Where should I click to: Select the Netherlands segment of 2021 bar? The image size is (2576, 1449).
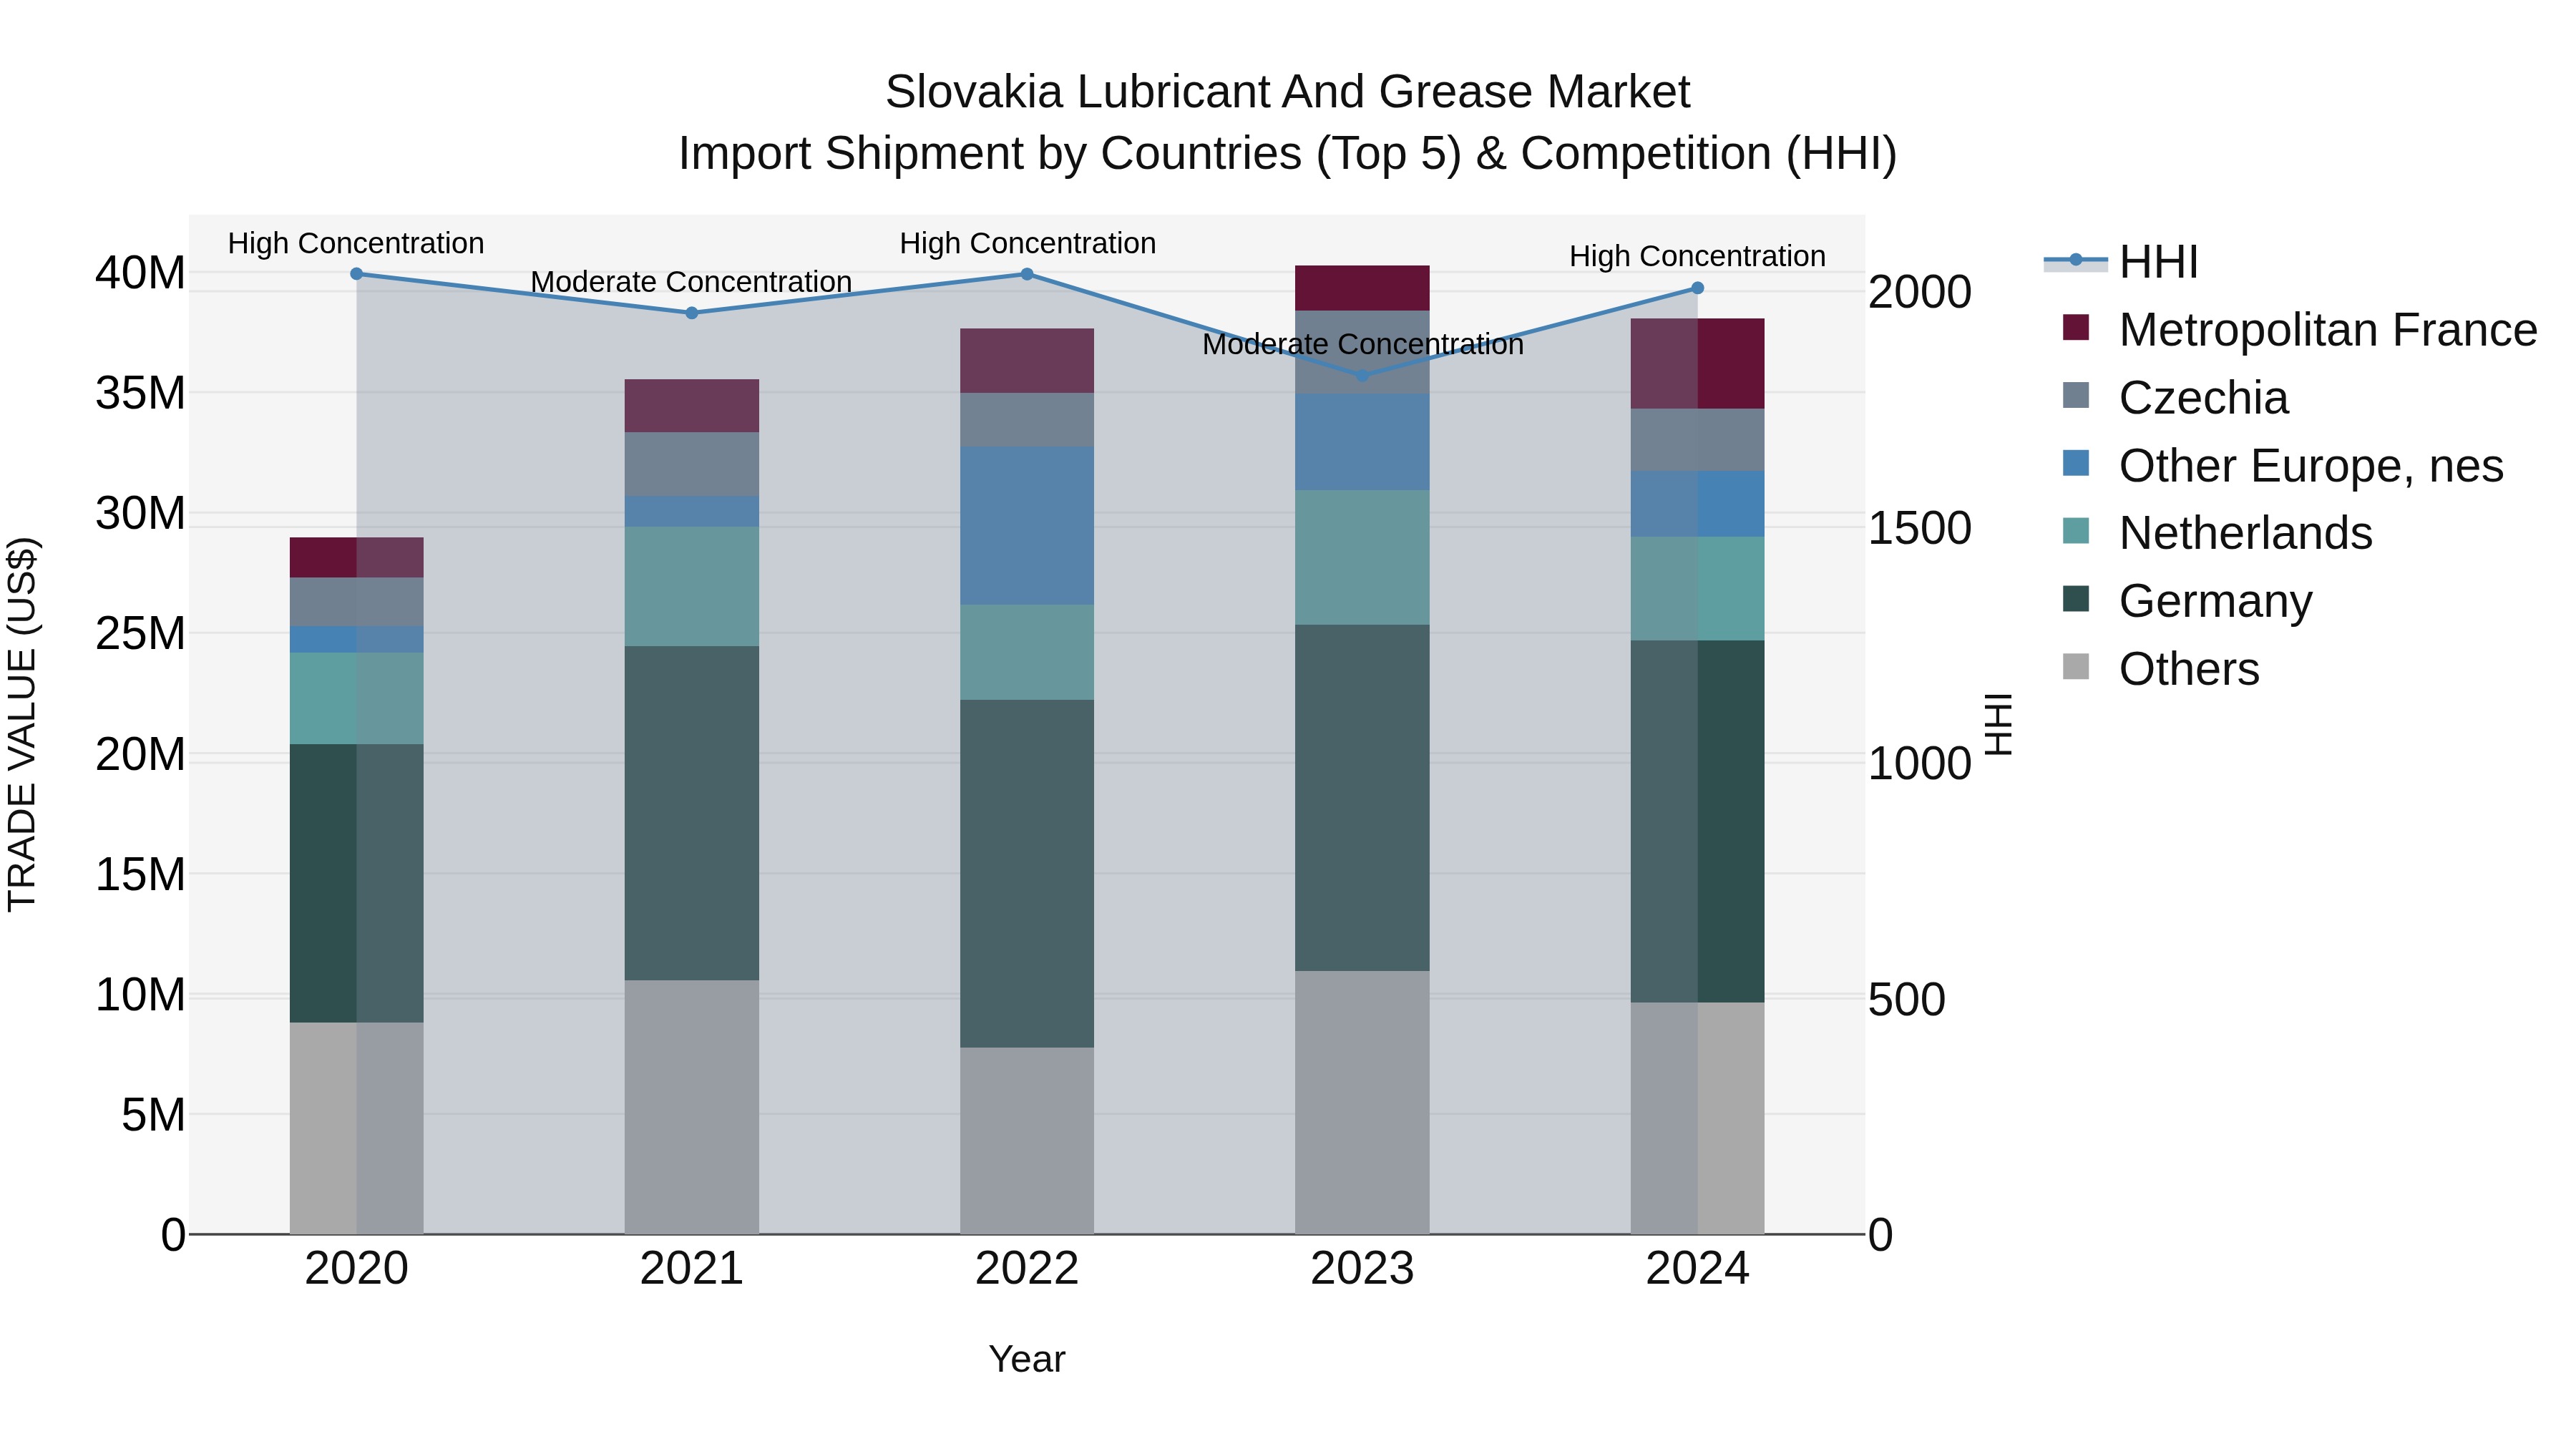pos(691,586)
